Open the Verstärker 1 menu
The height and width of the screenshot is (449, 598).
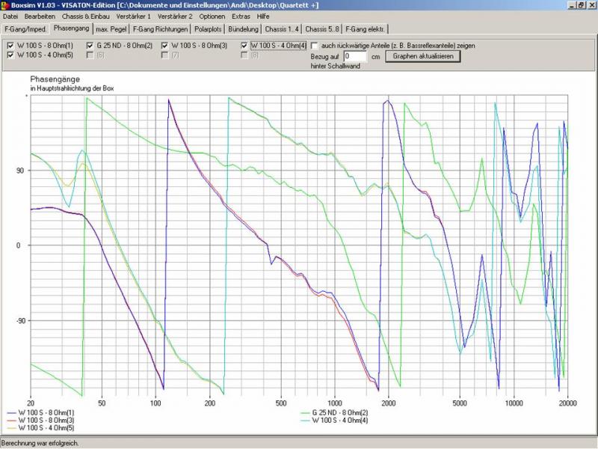(x=133, y=16)
